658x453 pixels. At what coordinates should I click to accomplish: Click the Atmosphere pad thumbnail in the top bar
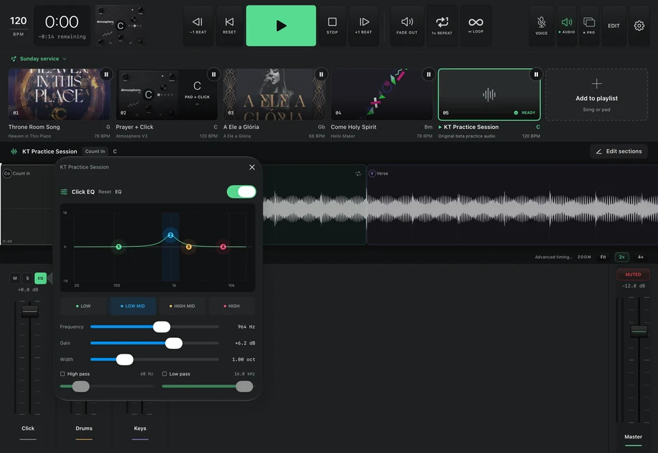120,25
